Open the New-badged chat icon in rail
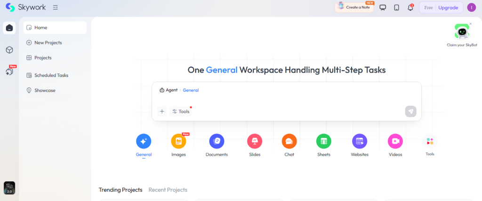Screen dimensions: 482x201 tap(9, 72)
